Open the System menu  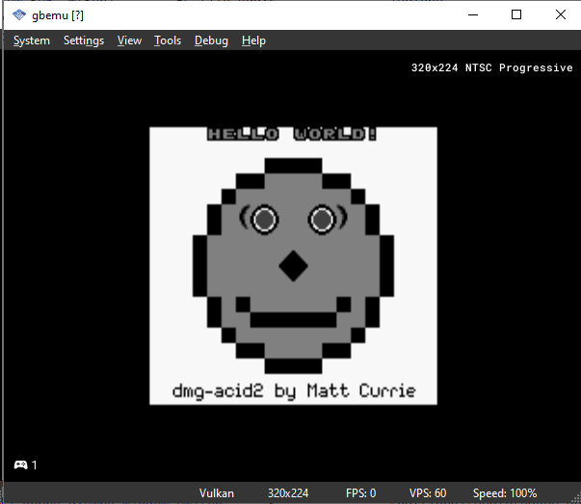pyautogui.click(x=32, y=40)
